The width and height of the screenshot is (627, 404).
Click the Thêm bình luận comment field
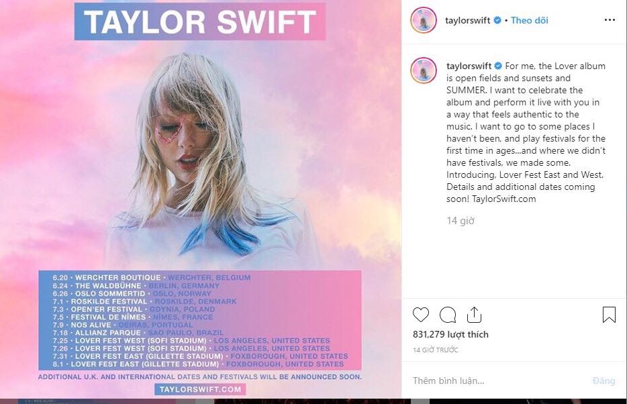point(496,381)
